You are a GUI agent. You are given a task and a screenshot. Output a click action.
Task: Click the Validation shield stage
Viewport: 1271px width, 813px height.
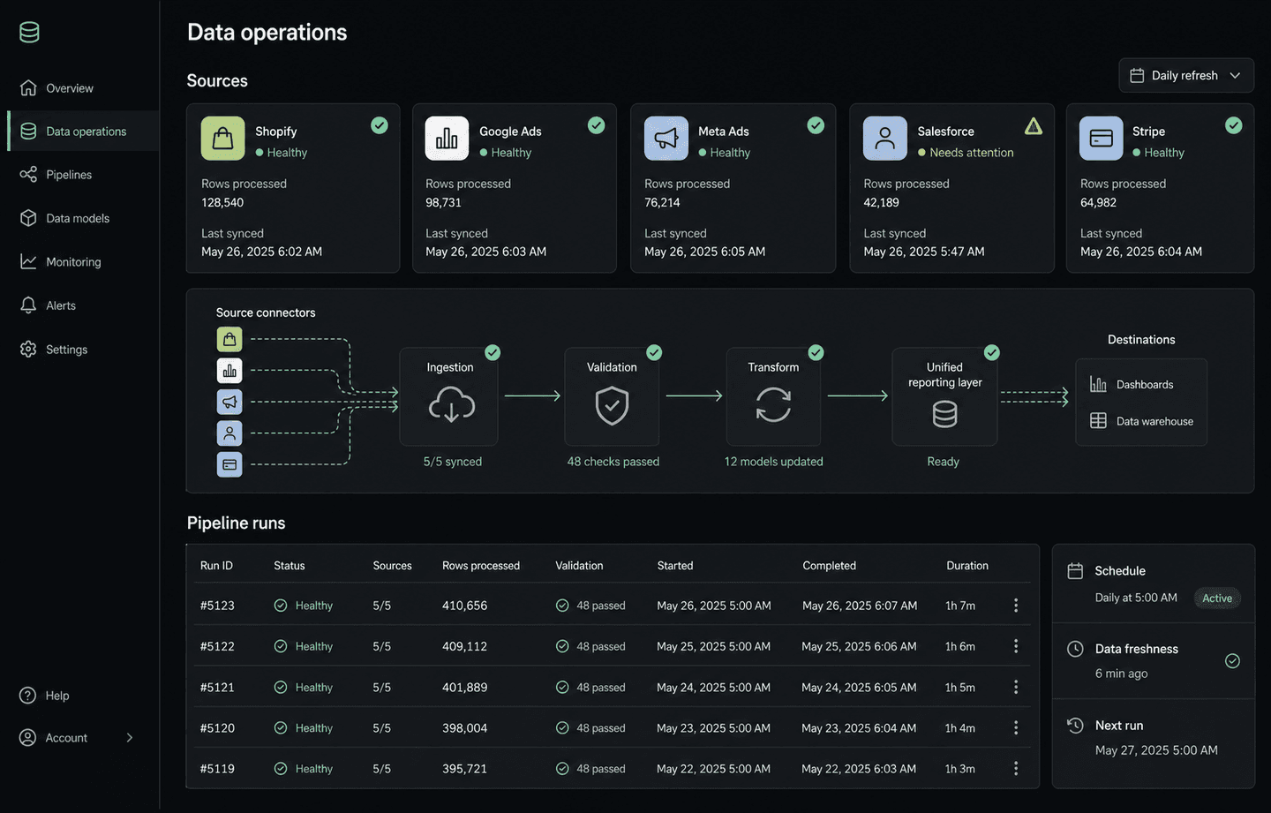[612, 396]
